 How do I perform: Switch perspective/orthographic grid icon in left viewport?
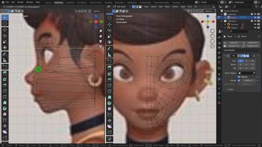pyautogui.click(x=100, y=46)
